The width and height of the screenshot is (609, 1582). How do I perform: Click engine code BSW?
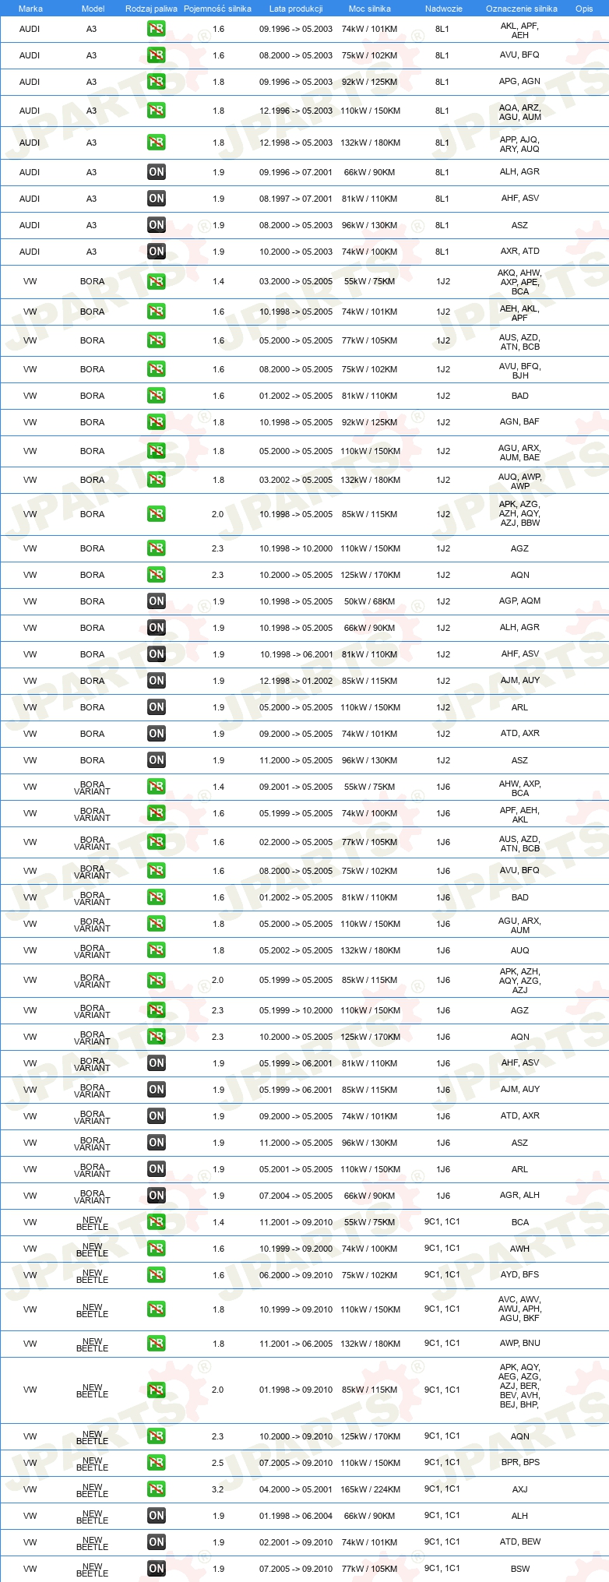(x=520, y=1569)
